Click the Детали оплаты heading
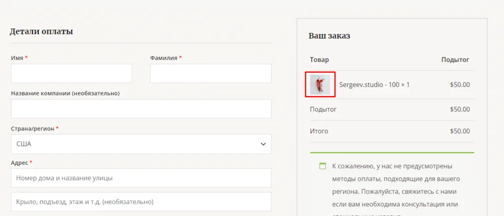 pos(41,31)
